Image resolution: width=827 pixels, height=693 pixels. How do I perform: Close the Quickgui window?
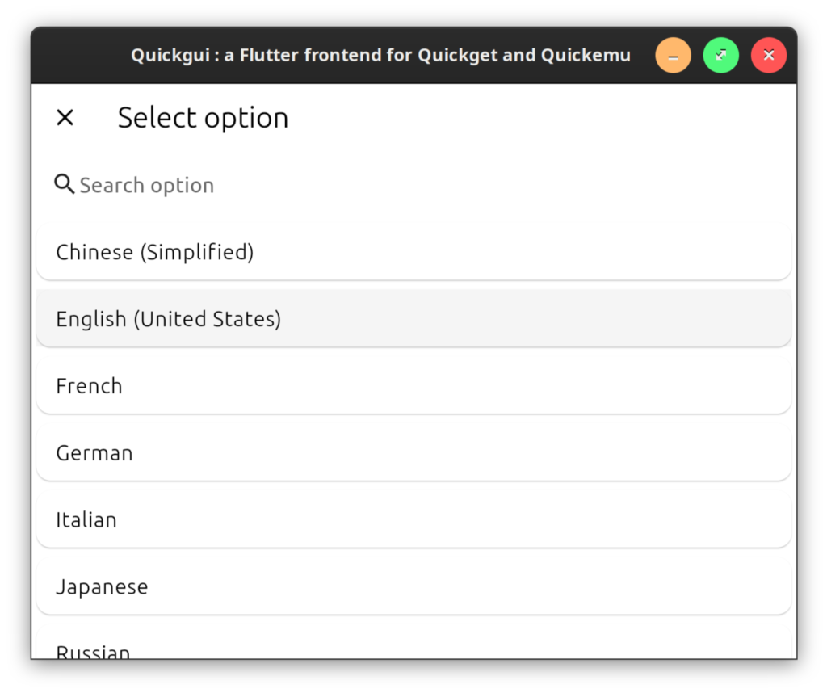coord(768,56)
